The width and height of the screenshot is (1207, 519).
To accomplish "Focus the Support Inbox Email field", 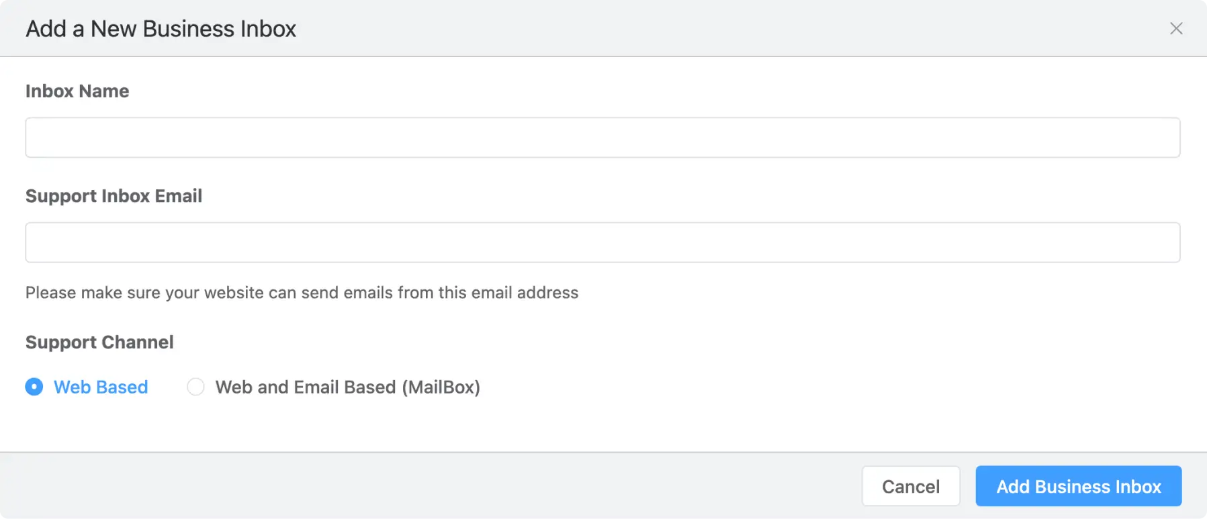I will [602, 242].
